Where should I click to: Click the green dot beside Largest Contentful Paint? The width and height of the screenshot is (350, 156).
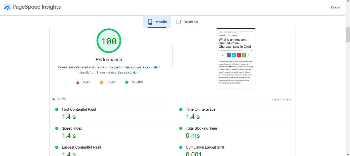(57, 147)
